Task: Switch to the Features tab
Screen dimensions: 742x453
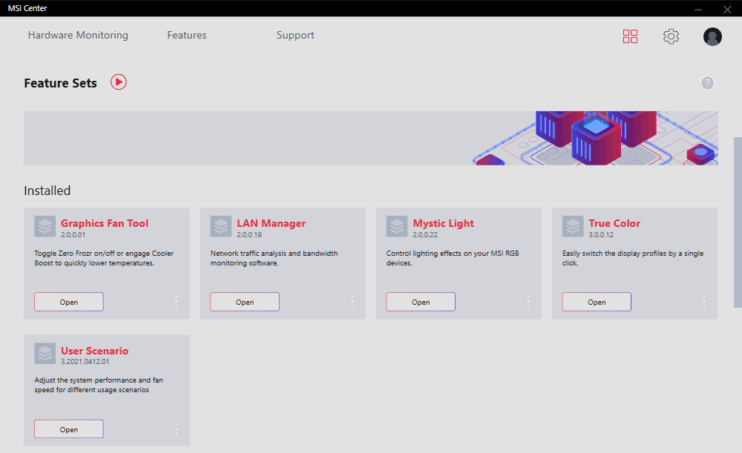Action: (x=187, y=35)
